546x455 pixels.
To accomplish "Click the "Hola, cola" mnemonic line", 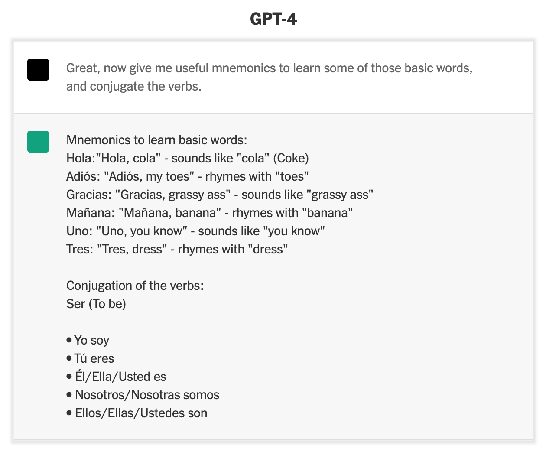I will tap(187, 158).
